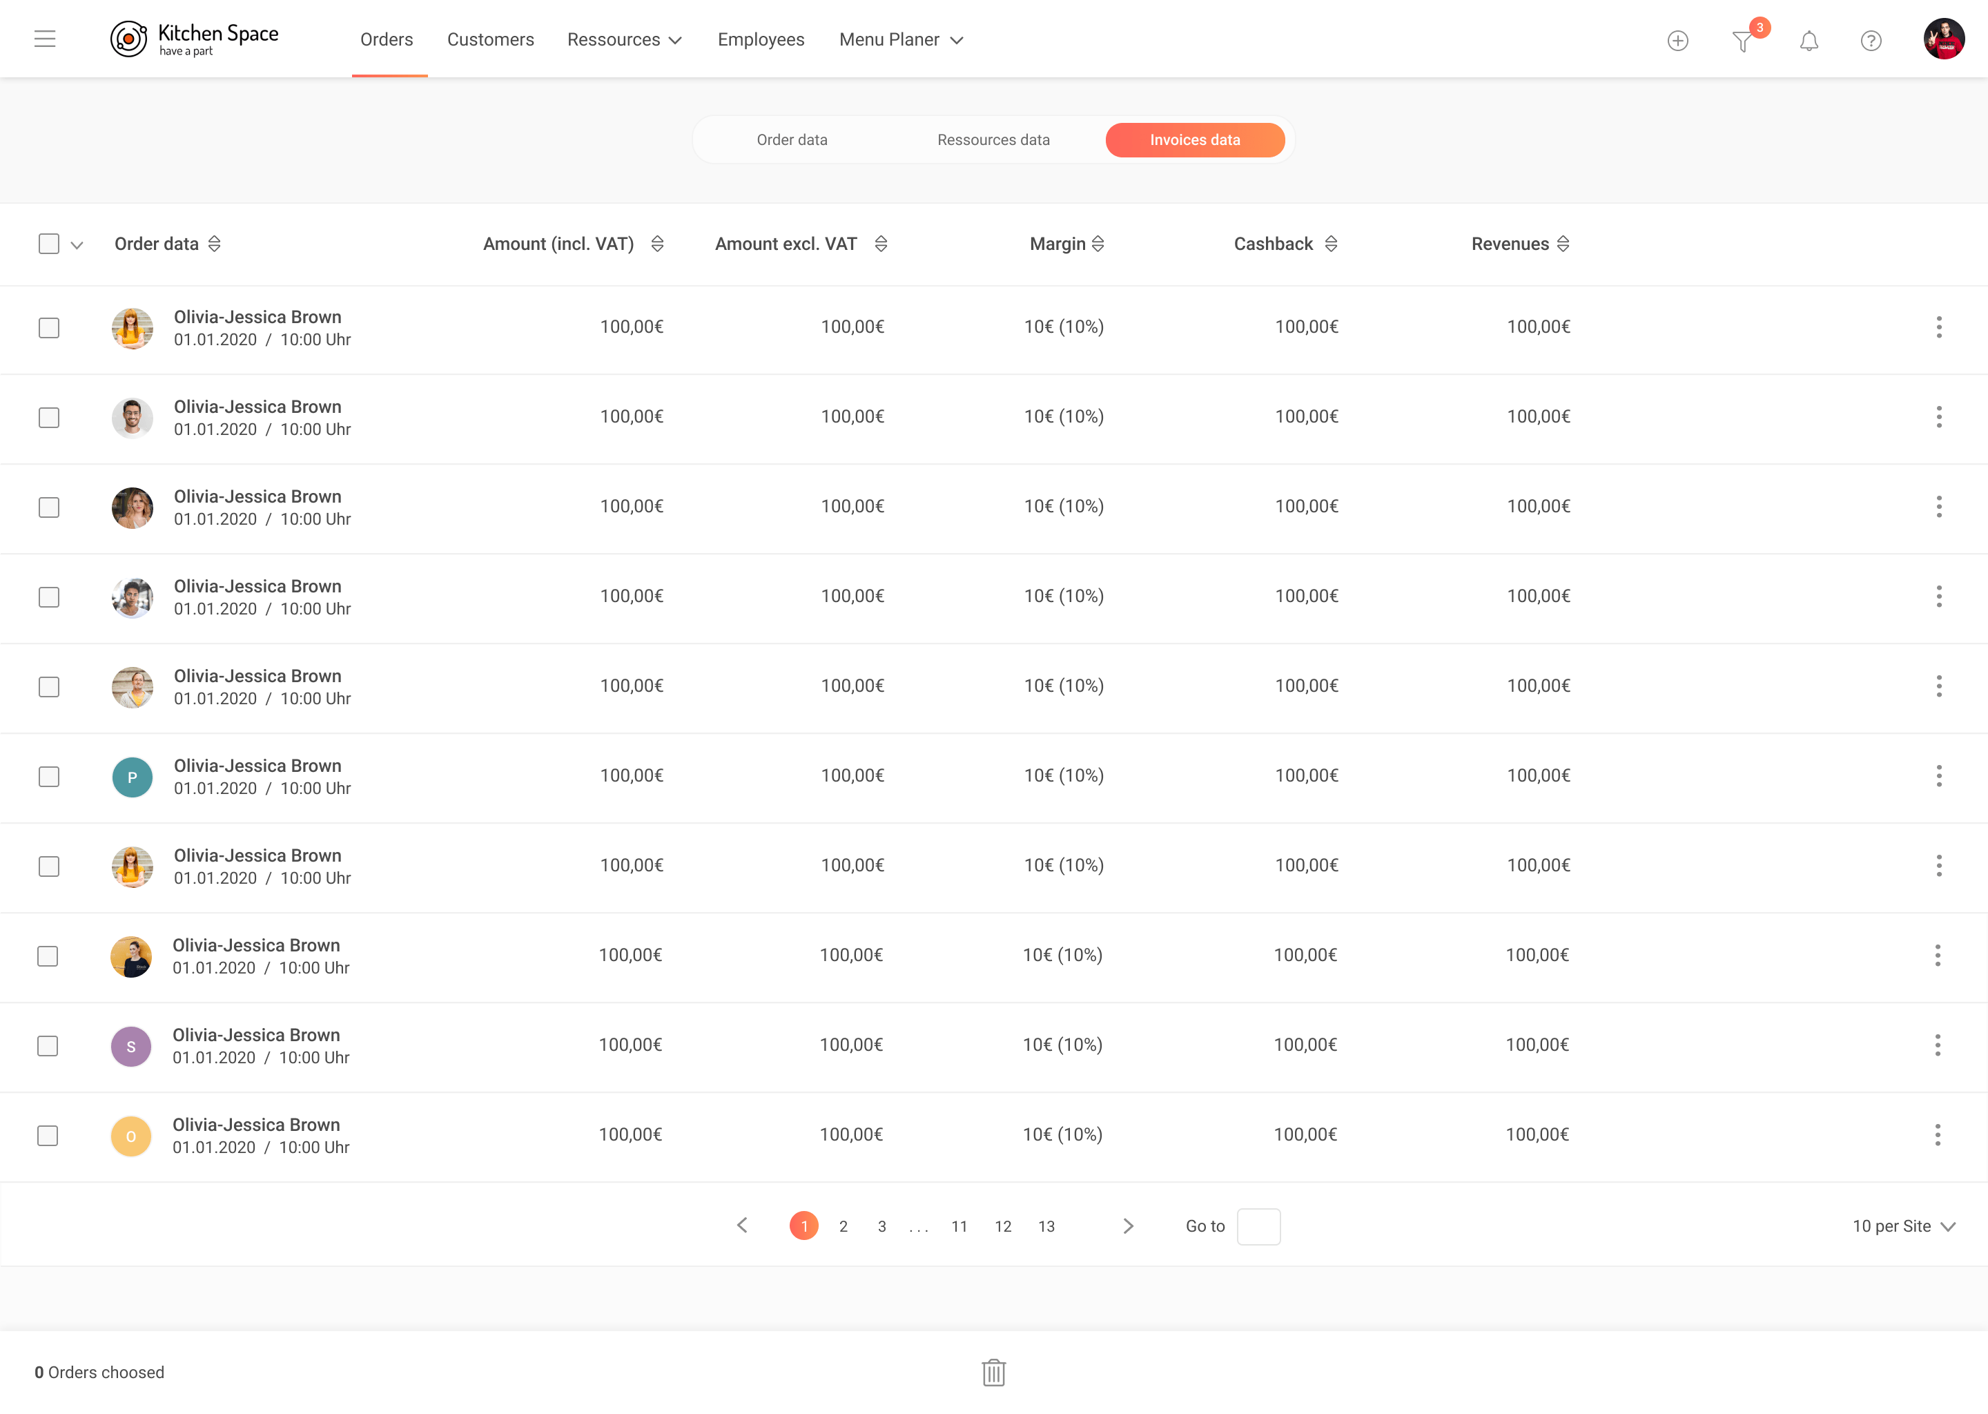Sort by Amount (incl. VAT) column
Screen dimensions: 1988x1414
(x=657, y=244)
